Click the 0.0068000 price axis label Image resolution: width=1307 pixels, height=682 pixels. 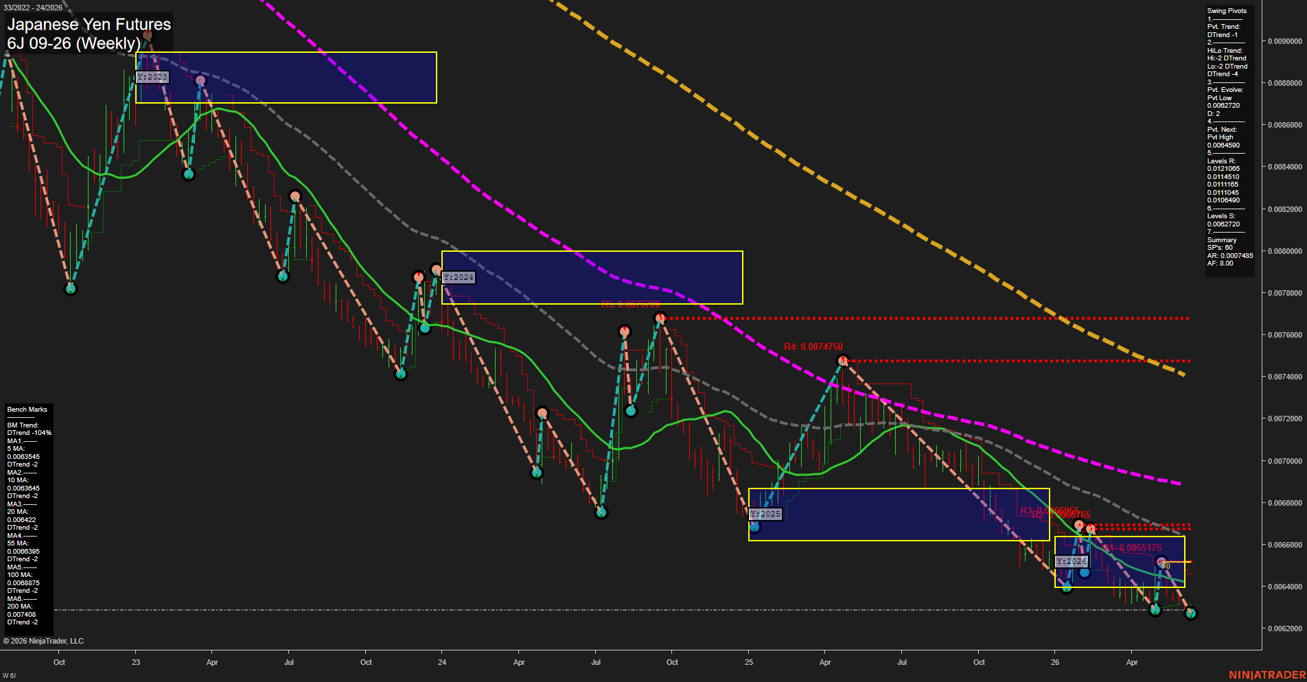pyautogui.click(x=1284, y=503)
